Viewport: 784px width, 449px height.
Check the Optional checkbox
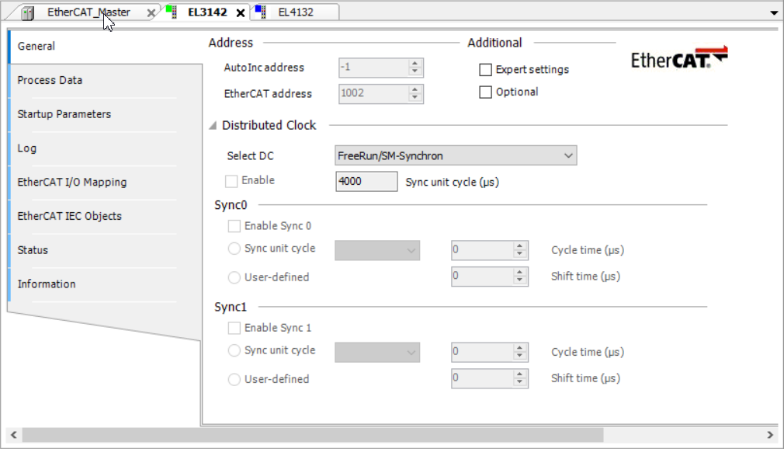pyautogui.click(x=485, y=92)
